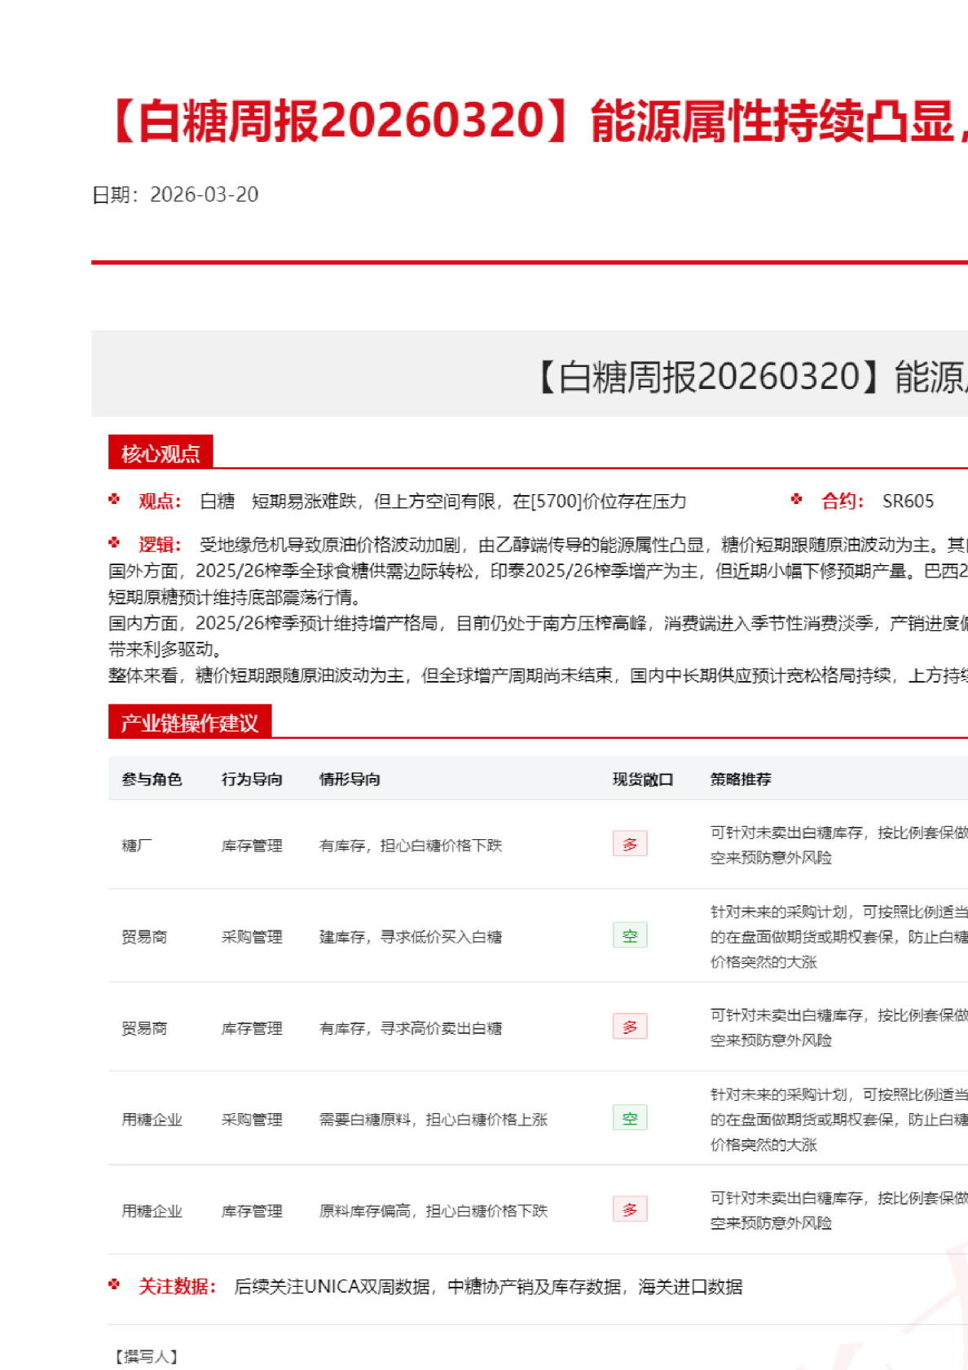Click the date 2026-03-20 text
Screen dimensions: 968x1370
click(x=204, y=195)
